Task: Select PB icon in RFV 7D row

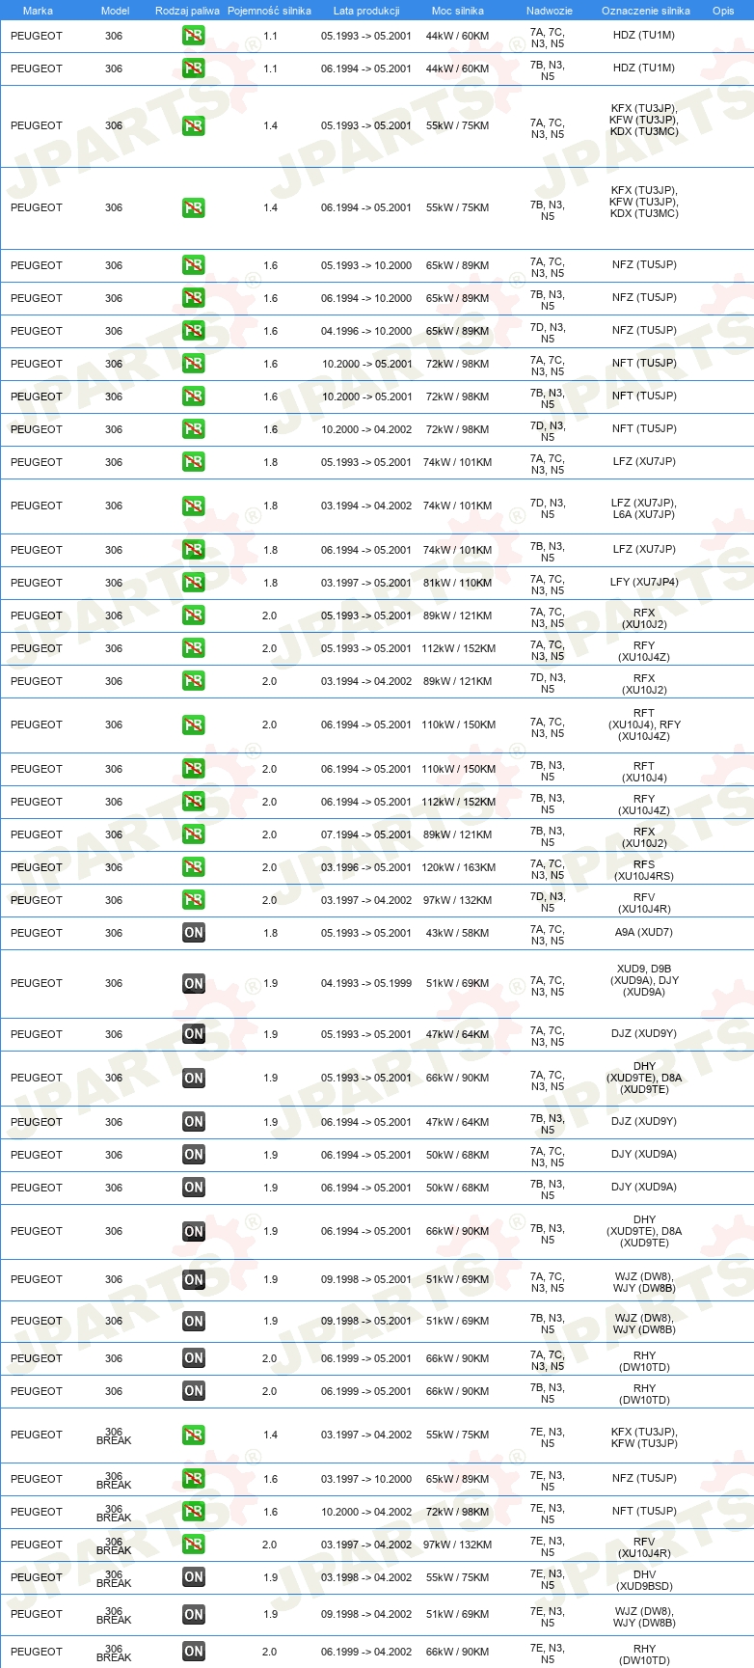Action: point(194,900)
